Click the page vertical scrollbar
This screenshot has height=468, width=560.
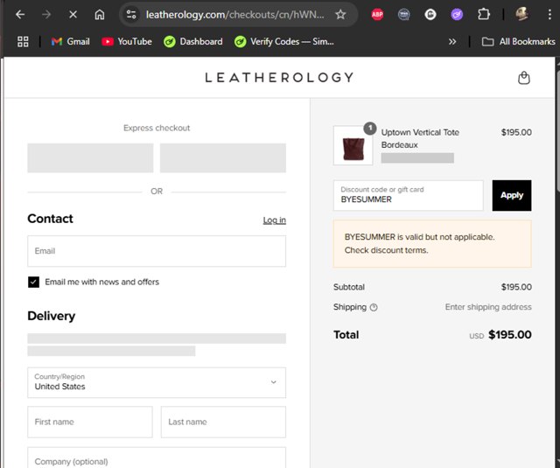pos(557,132)
